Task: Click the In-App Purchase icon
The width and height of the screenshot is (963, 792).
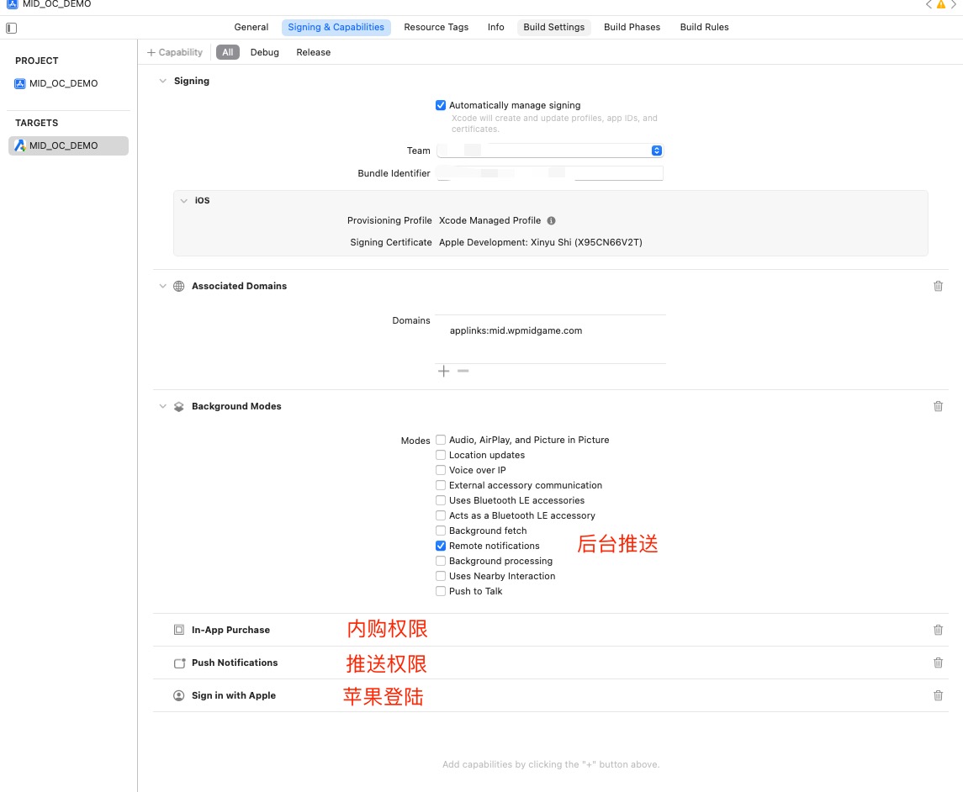Action: [178, 630]
